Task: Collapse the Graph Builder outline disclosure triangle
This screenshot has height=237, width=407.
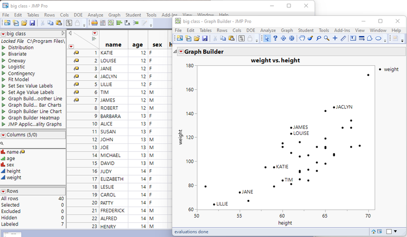Action: (x=175, y=52)
